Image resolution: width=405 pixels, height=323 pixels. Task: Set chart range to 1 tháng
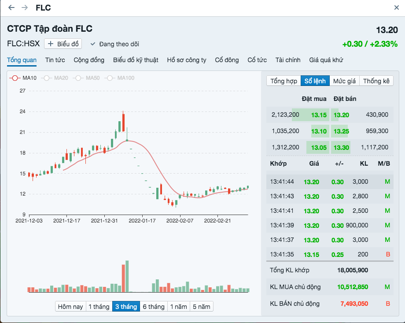(x=99, y=306)
